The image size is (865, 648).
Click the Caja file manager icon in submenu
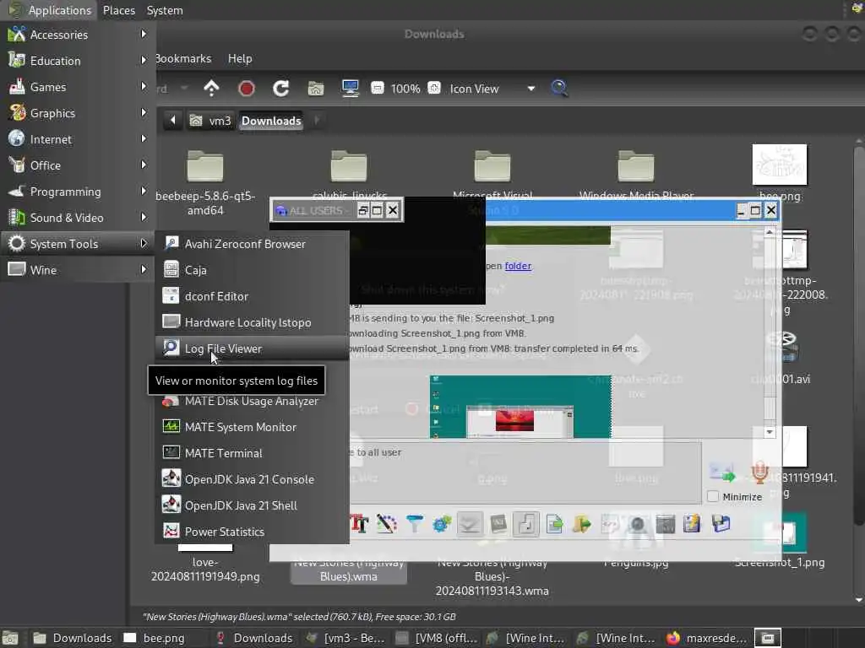coord(171,269)
